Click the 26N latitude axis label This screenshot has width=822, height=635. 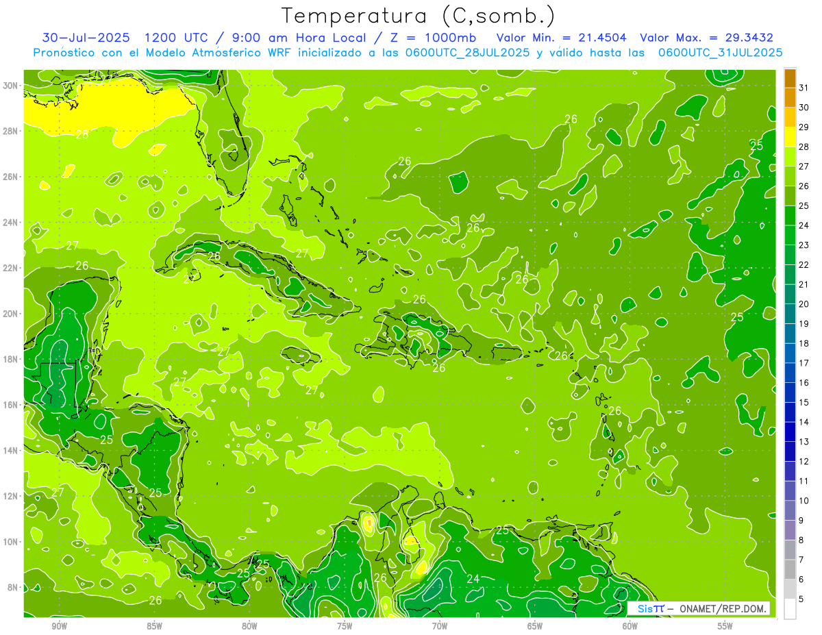(x=12, y=177)
